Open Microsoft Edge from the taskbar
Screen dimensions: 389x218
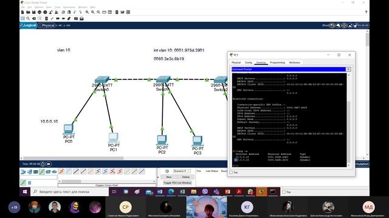coord(171,192)
